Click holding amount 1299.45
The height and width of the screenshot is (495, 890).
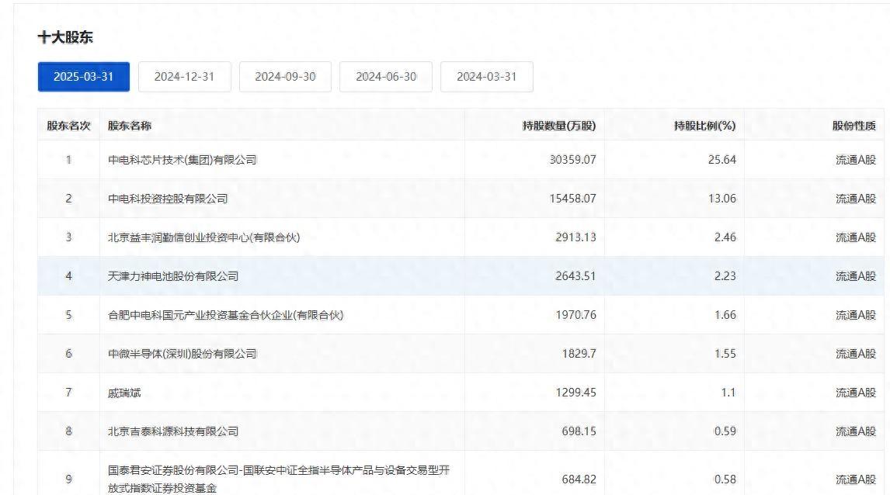(575, 393)
